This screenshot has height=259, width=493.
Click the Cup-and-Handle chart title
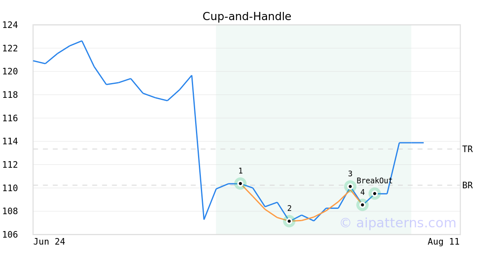click(247, 16)
